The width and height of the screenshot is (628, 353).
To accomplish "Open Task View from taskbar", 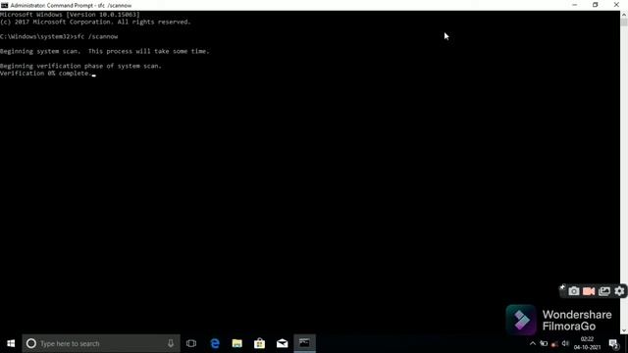I will [191, 343].
